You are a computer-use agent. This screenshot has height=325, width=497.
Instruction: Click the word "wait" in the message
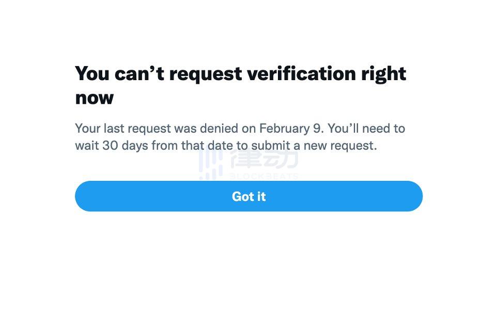click(87, 146)
